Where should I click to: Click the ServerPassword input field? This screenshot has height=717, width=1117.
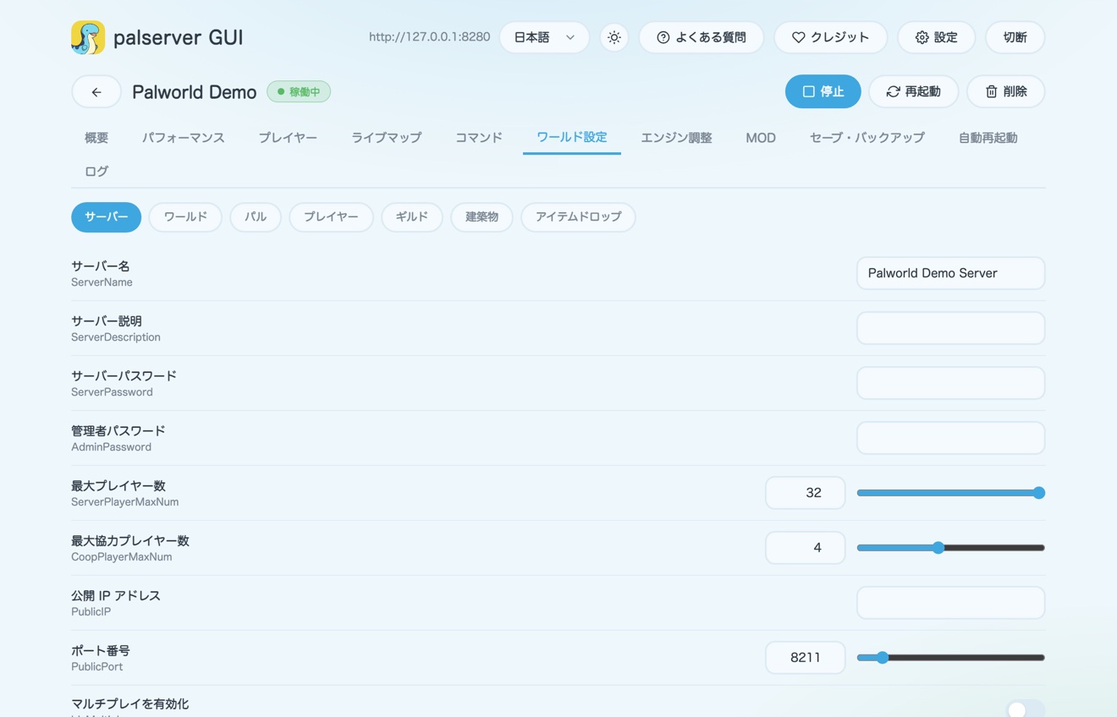[950, 383]
